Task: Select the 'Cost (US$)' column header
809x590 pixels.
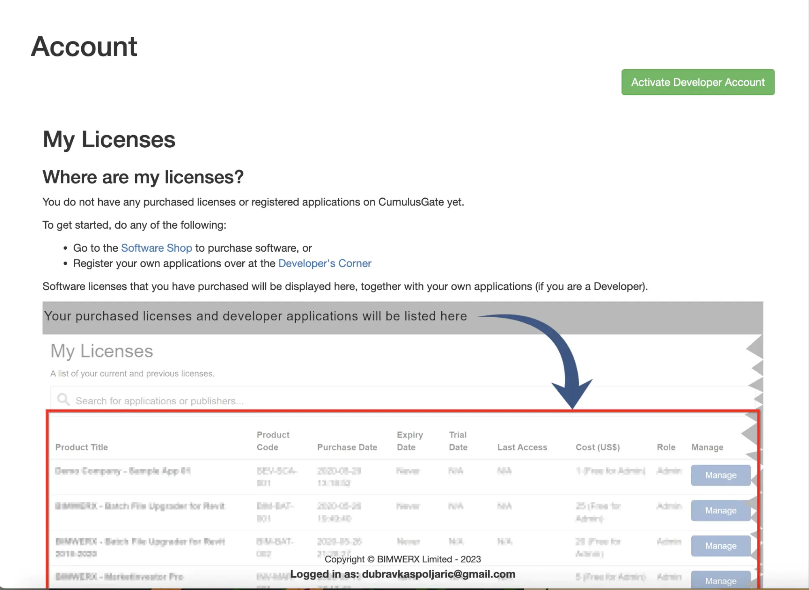Action: (598, 447)
